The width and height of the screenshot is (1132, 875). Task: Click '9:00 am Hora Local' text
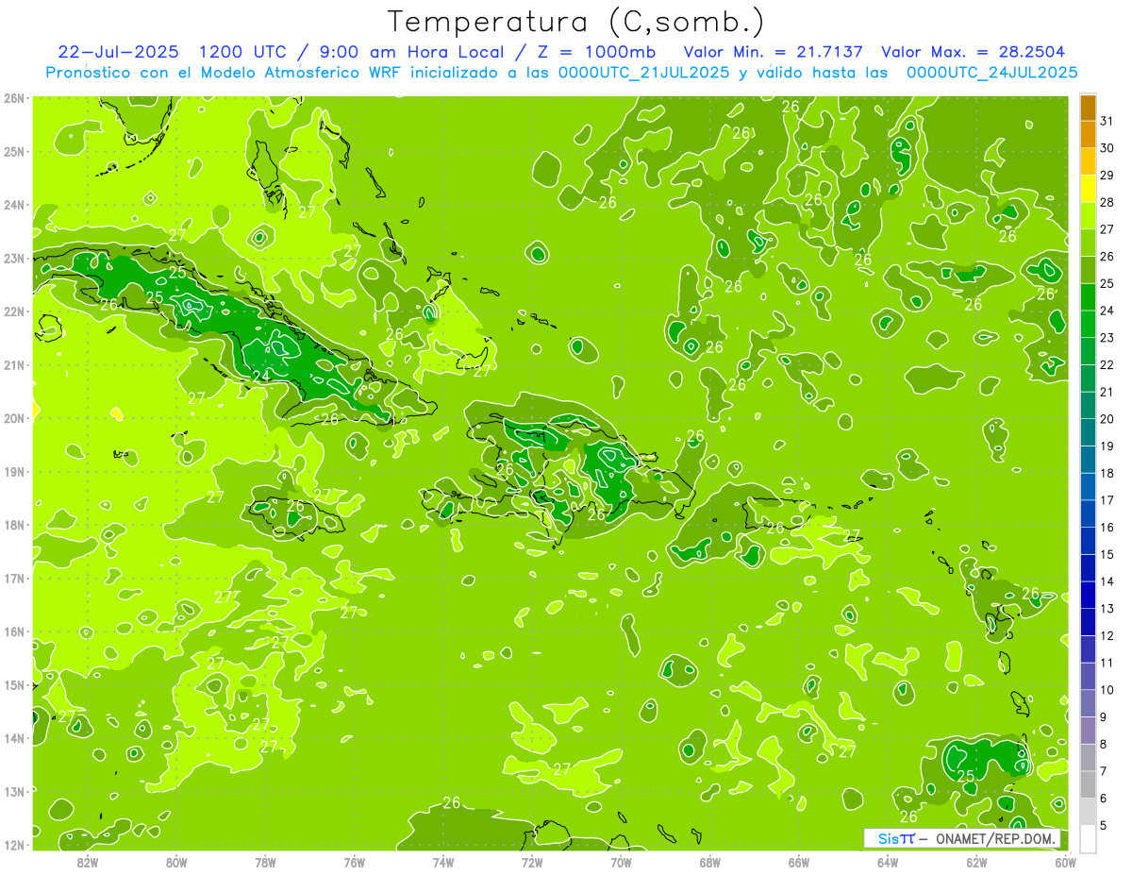click(x=410, y=51)
